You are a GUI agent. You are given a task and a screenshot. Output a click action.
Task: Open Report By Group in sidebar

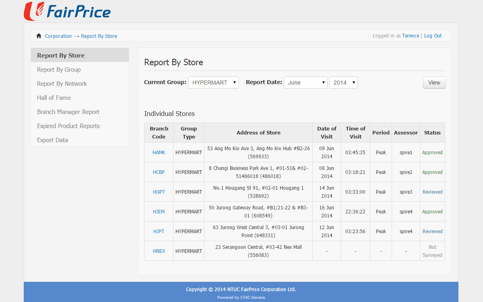tap(80, 69)
